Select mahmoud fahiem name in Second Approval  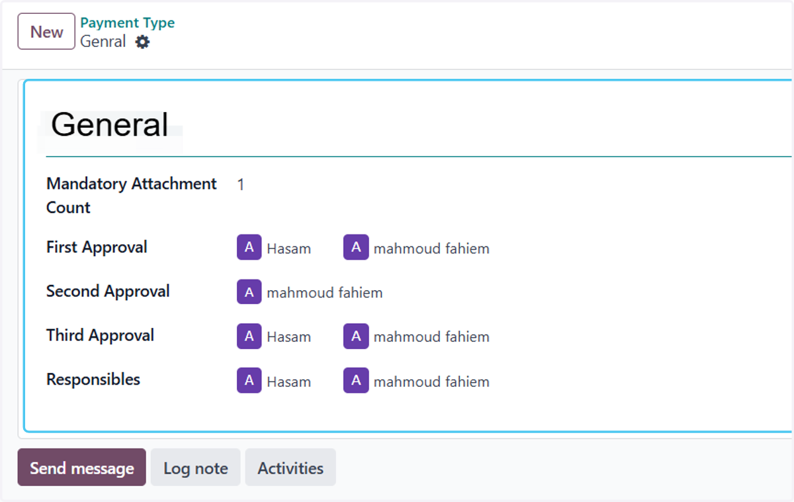pos(325,293)
